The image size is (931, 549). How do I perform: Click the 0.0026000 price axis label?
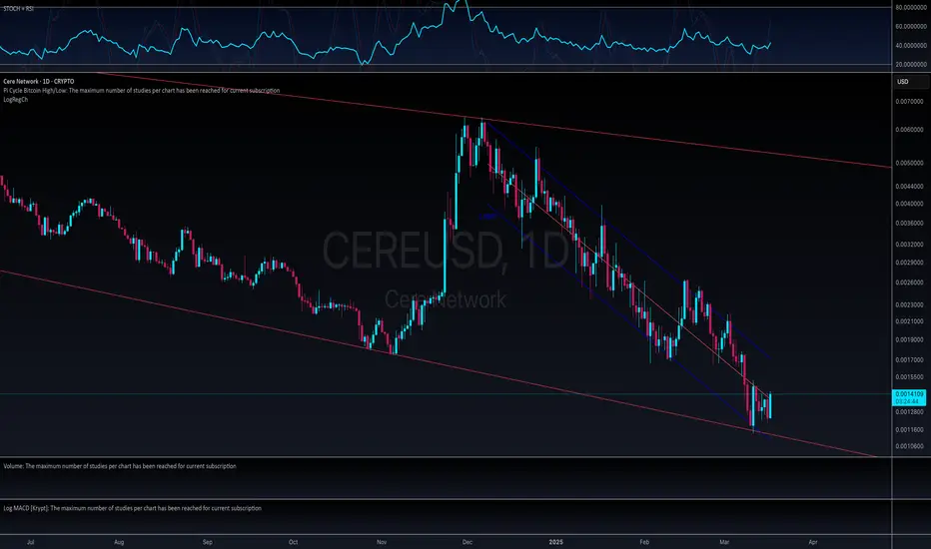909,282
